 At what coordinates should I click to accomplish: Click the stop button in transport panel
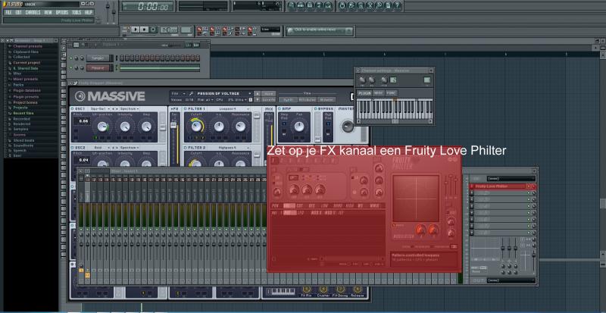pyautogui.click(x=144, y=30)
